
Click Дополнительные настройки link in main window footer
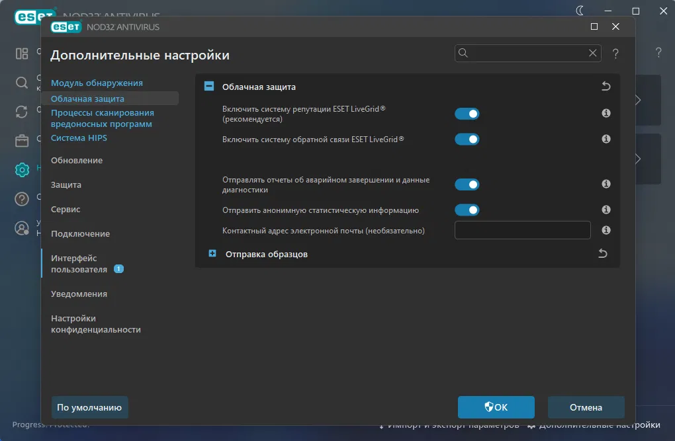tap(594, 426)
